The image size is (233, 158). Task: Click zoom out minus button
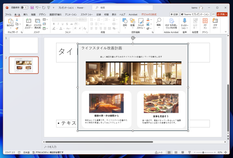point(195,152)
